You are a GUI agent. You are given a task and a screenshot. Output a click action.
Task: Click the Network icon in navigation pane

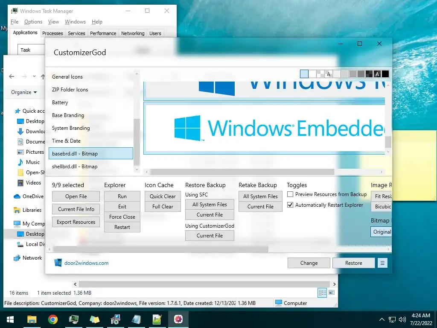coord(17,258)
